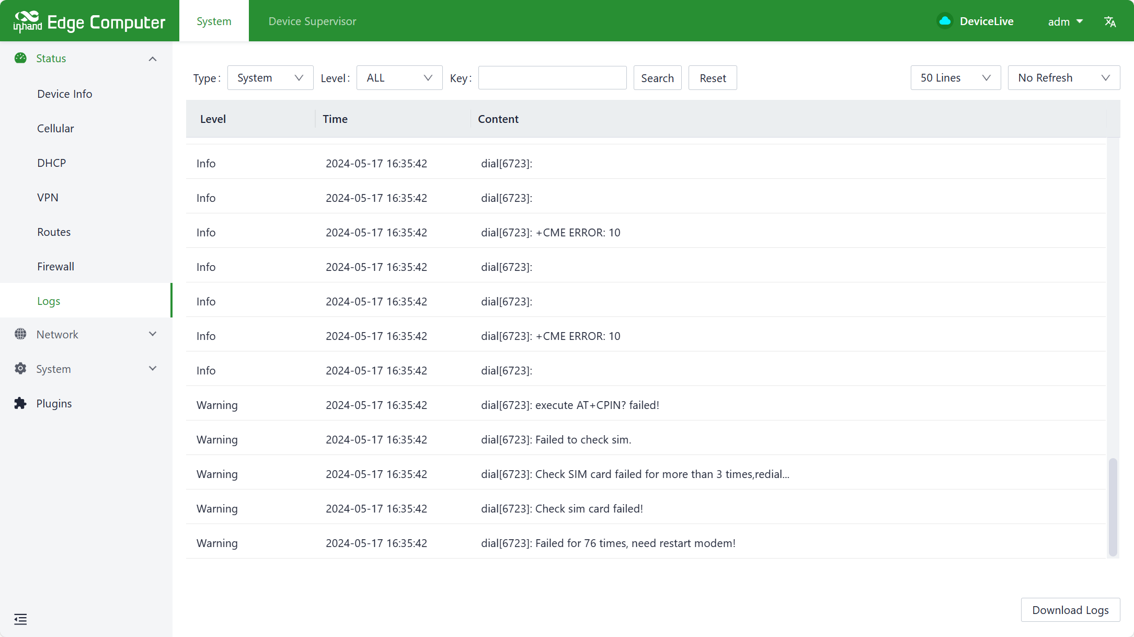This screenshot has height=637, width=1134.
Task: Click the Key search input field
Action: pos(552,78)
